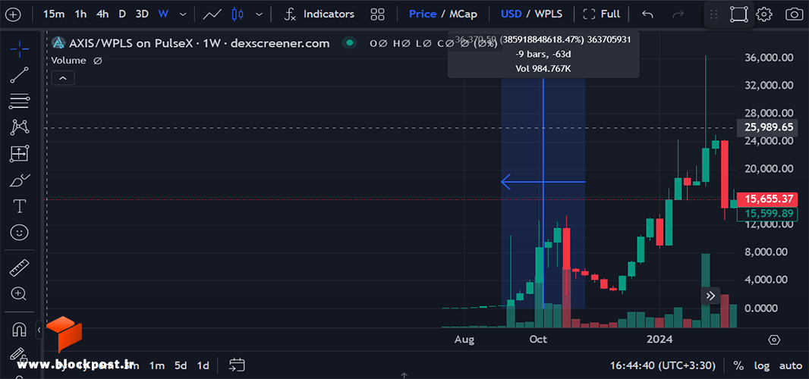Viewport: 809px width, 379px height.
Task: Select the crosshair cursor tool
Action: click(x=19, y=50)
